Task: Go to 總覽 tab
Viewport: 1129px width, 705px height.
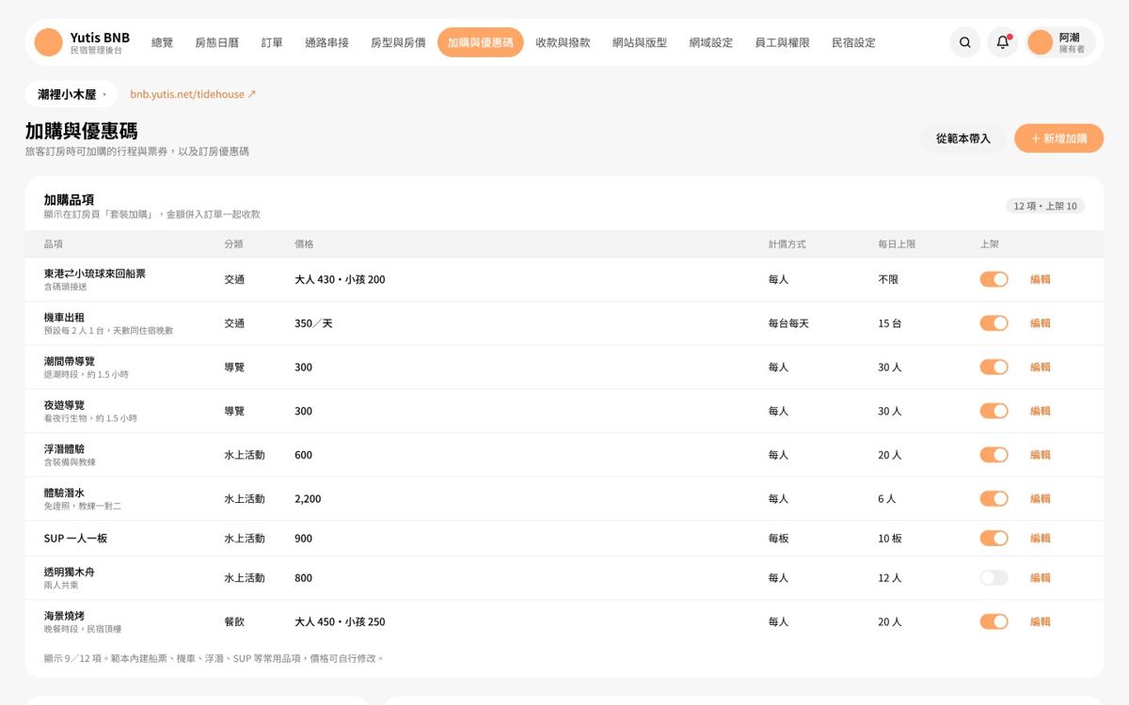Action: pyautogui.click(x=162, y=42)
